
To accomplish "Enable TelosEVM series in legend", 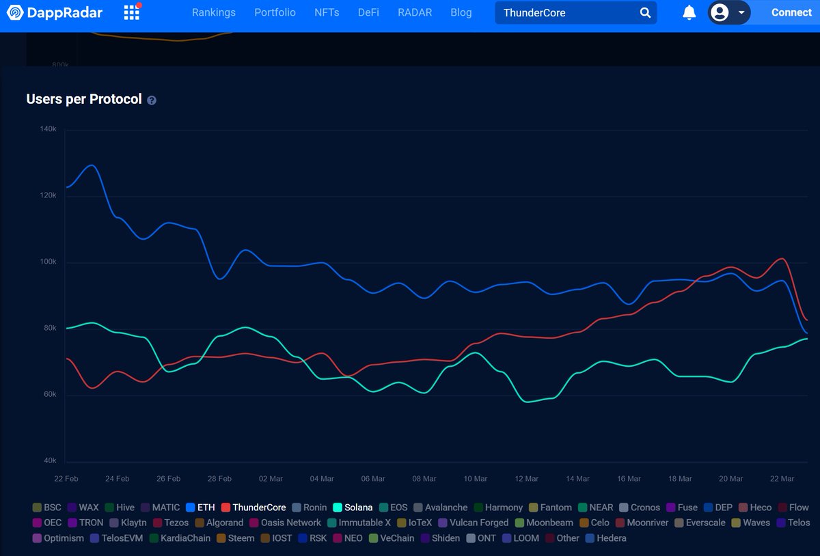I will click(117, 538).
